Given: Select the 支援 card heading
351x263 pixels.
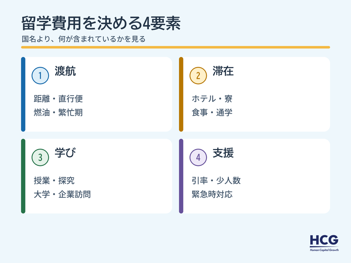Looking at the screenshot, I should pyautogui.click(x=223, y=153).
